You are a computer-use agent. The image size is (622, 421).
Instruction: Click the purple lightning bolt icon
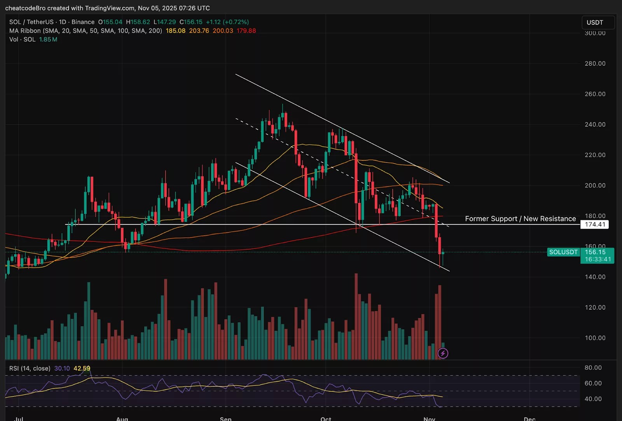443,353
